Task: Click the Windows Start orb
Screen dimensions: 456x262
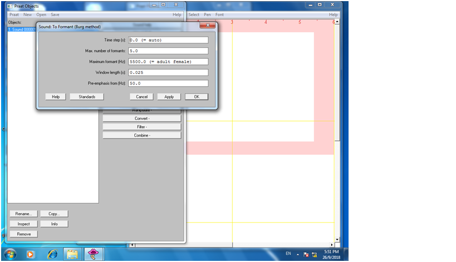Action: (x=10, y=254)
